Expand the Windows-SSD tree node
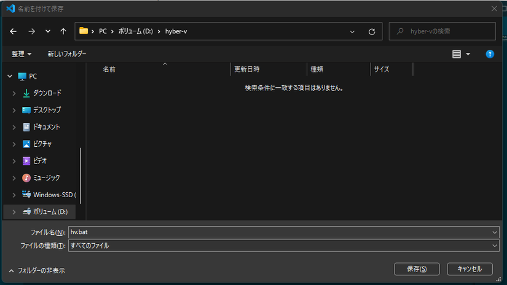Image resolution: width=507 pixels, height=285 pixels. [x=14, y=195]
